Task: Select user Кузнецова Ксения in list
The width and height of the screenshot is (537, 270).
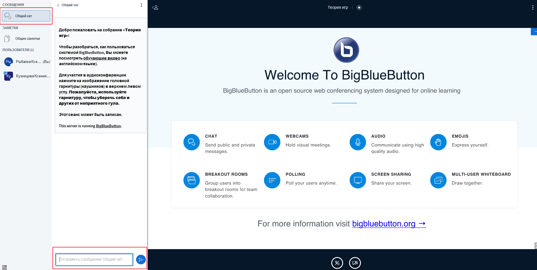Action: pos(33,76)
